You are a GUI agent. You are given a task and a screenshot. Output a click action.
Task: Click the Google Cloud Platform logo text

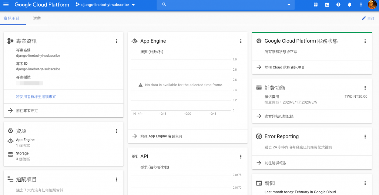tap(42, 4)
